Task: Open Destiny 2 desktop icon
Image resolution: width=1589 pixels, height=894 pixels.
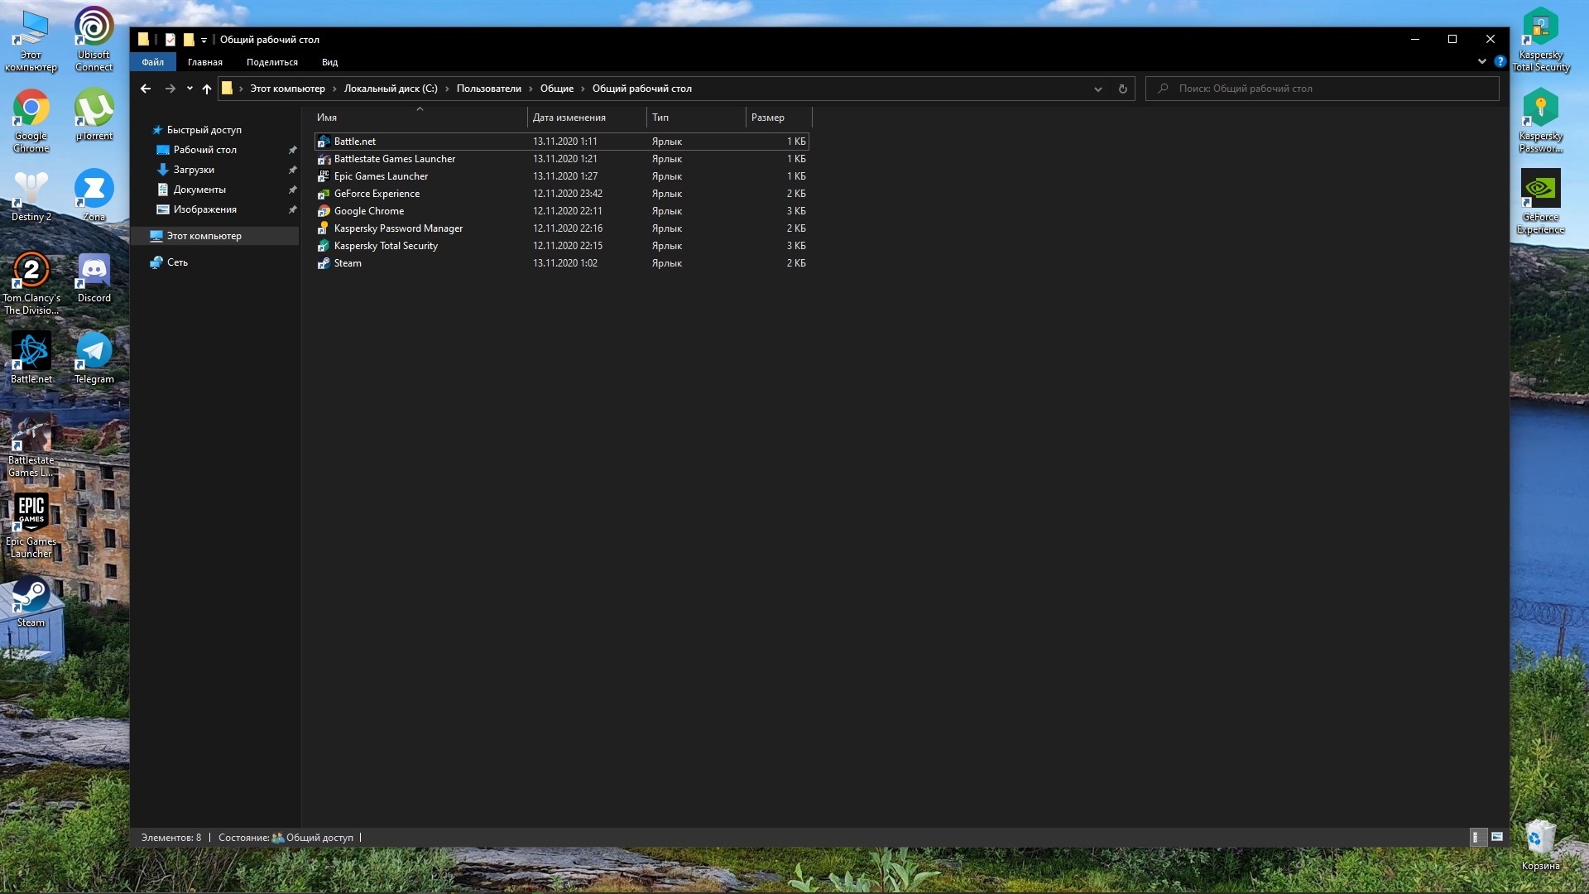Action: pos(31,195)
